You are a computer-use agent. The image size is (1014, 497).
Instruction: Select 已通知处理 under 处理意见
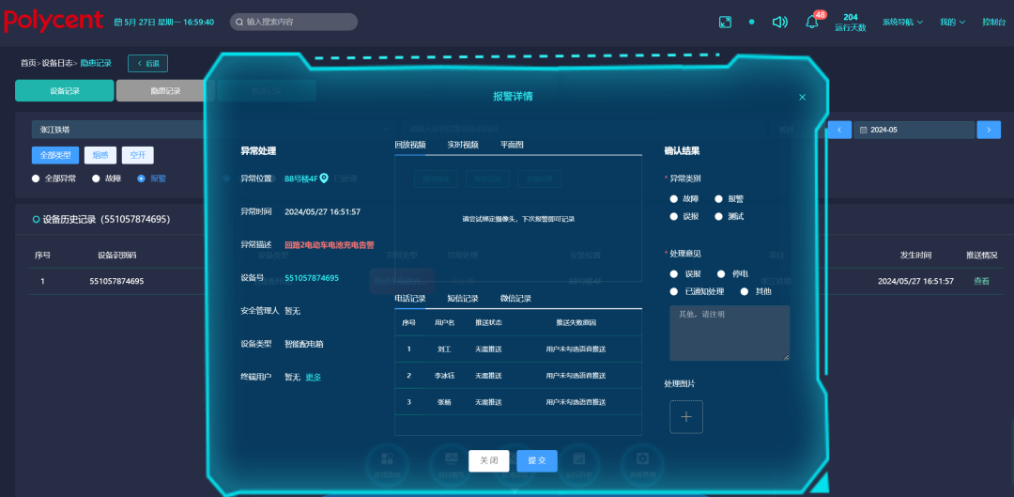pyautogui.click(x=674, y=291)
